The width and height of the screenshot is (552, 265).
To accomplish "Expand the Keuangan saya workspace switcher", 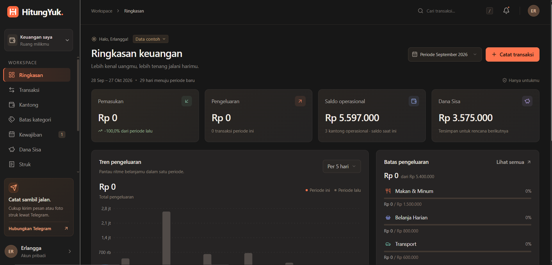I will [x=39, y=40].
